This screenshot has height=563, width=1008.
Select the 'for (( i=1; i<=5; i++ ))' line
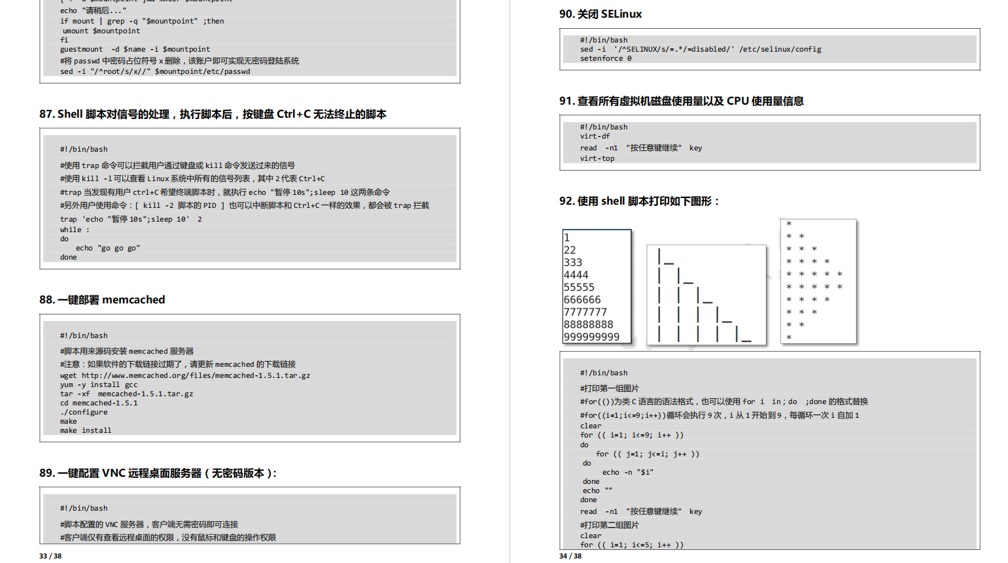(x=632, y=545)
